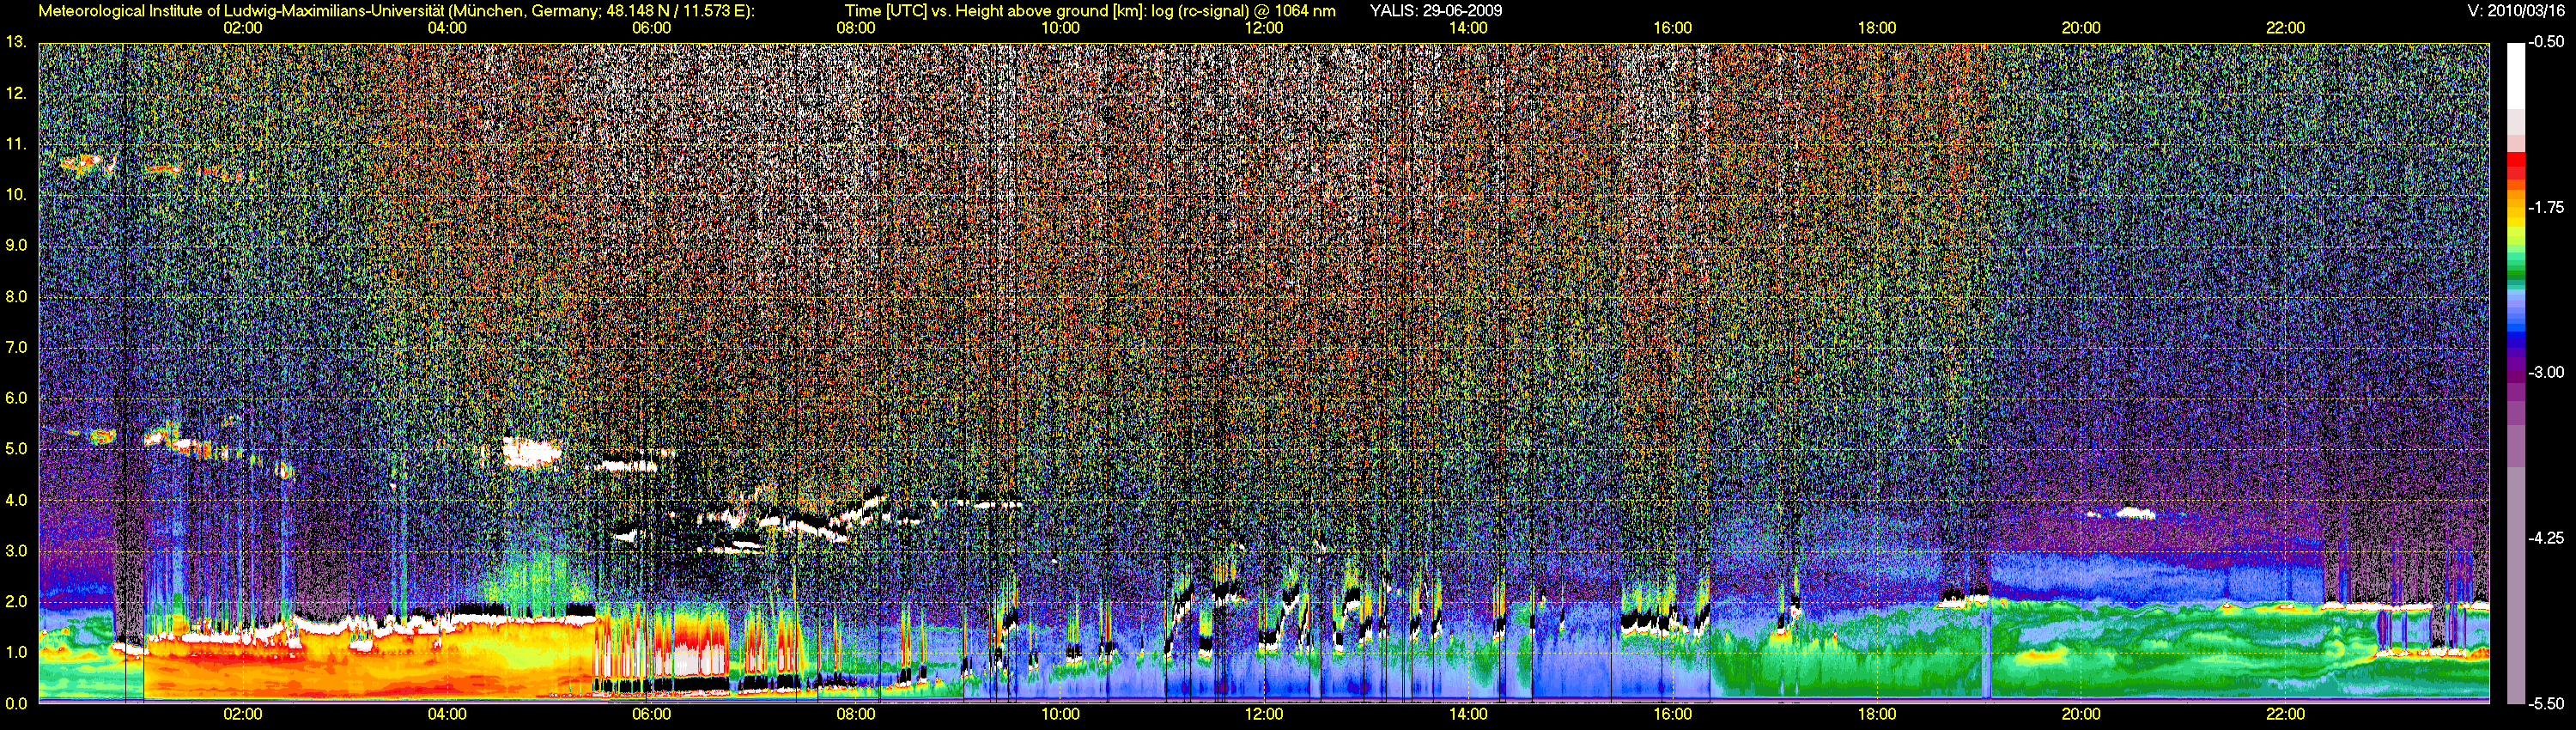Click the 22:00 label on the top time axis
This screenshot has width=2576, height=730.
tap(2285, 28)
